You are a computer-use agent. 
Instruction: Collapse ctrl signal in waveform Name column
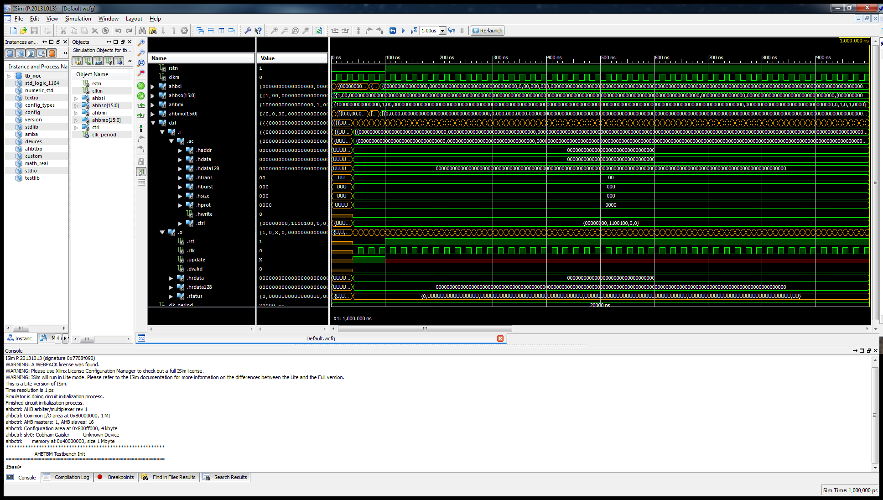pyautogui.click(x=153, y=123)
